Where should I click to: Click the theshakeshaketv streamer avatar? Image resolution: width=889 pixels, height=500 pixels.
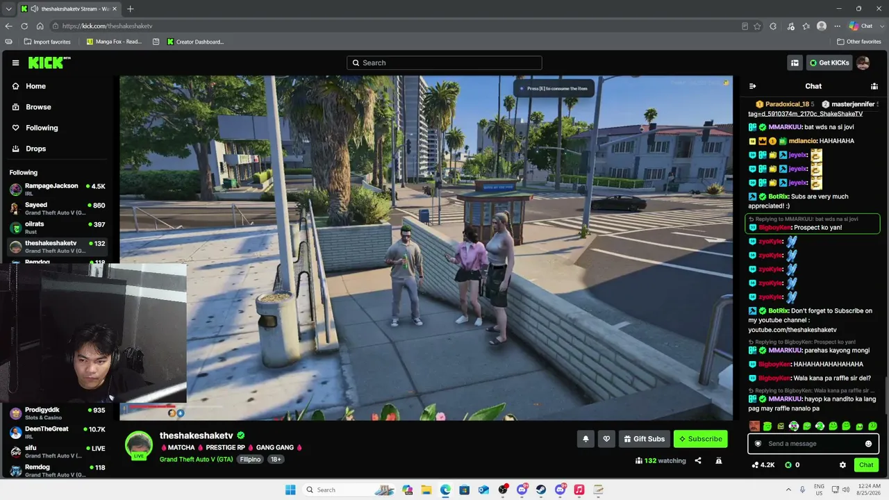click(138, 445)
